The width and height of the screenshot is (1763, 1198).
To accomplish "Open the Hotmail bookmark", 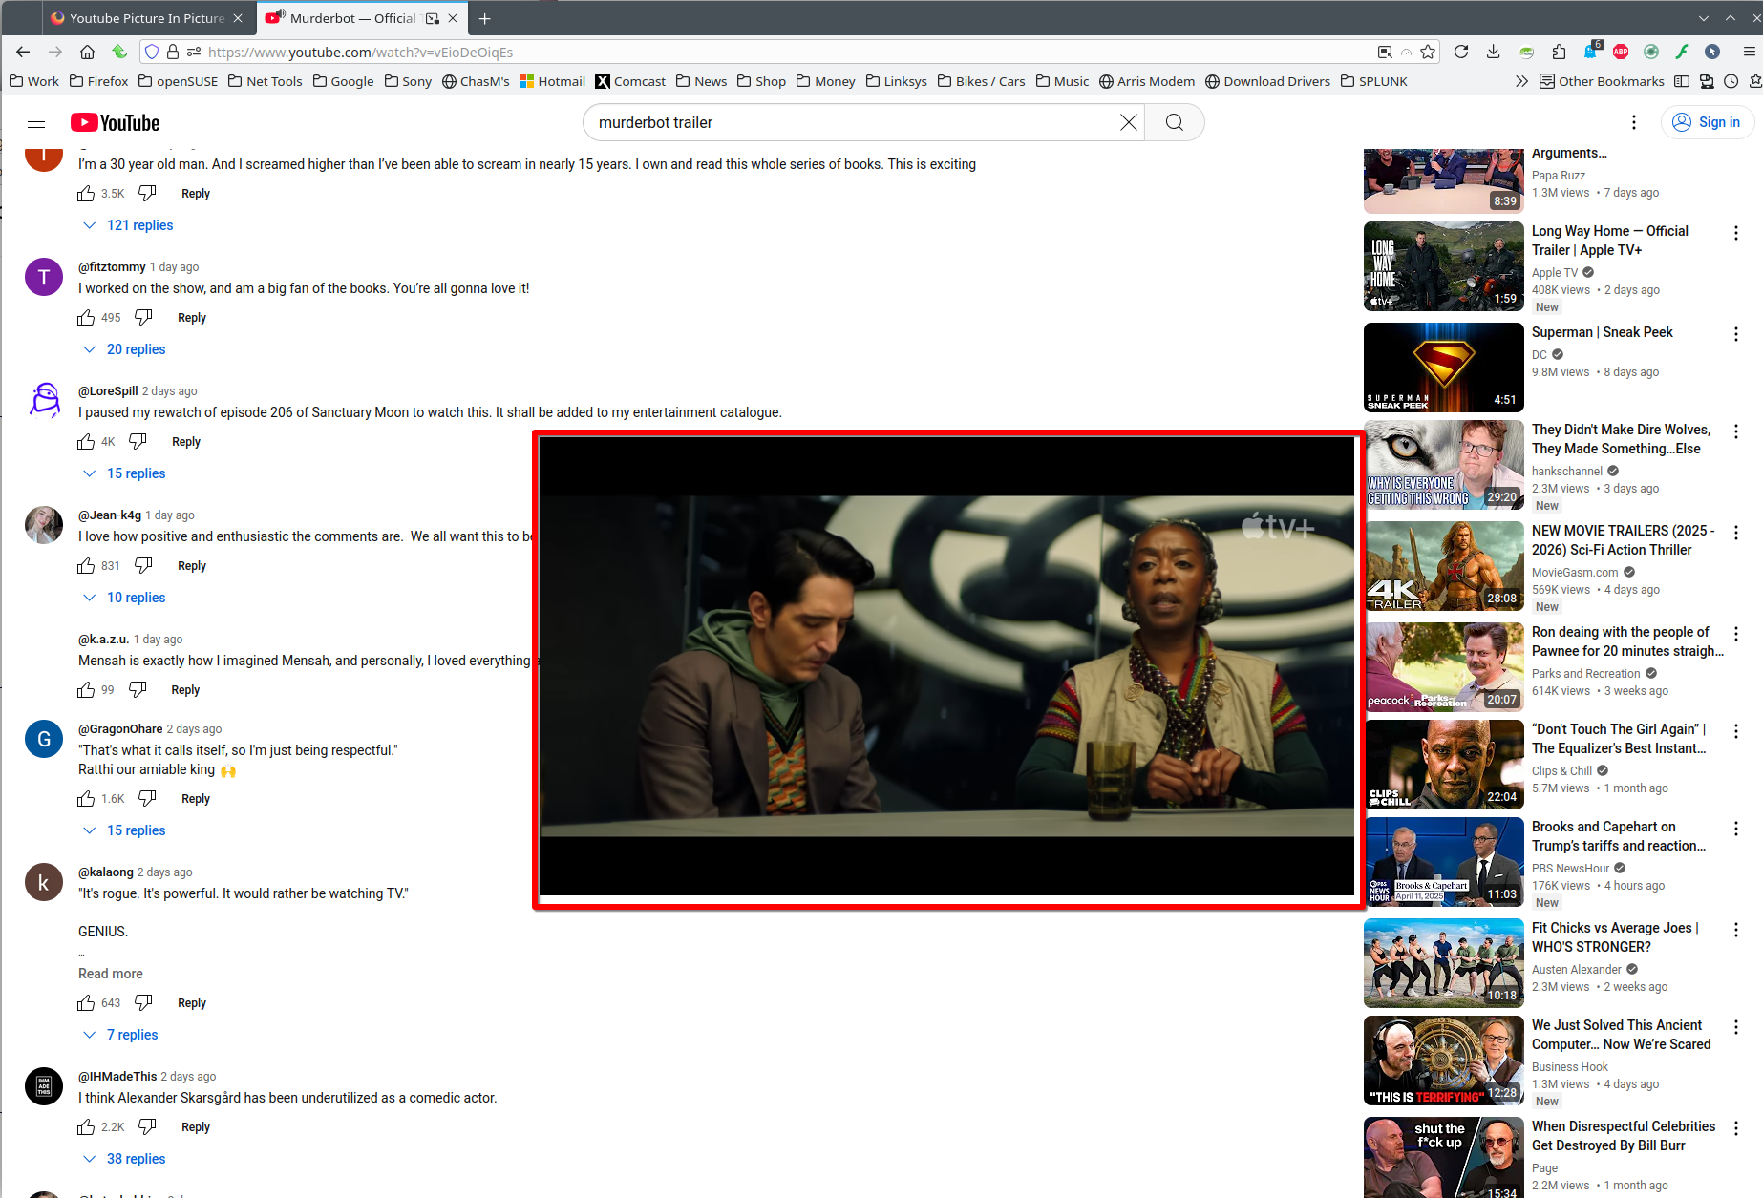I will 552,81.
